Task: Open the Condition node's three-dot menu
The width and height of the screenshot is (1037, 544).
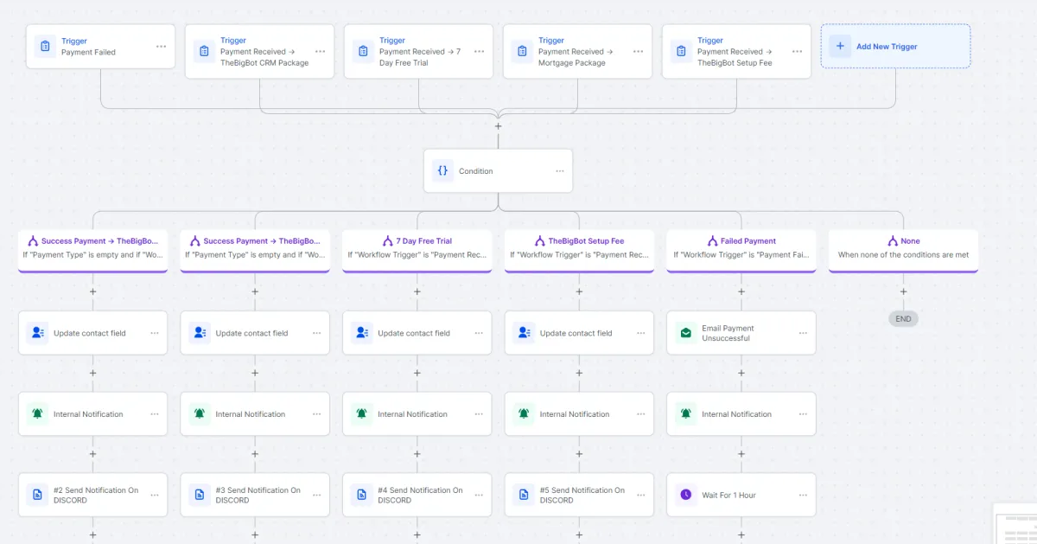Action: click(x=560, y=171)
